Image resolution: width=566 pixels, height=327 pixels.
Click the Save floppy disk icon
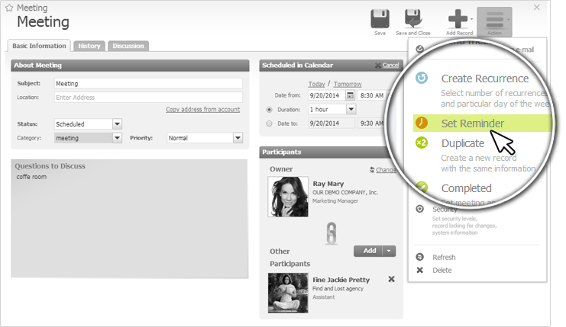click(x=380, y=19)
